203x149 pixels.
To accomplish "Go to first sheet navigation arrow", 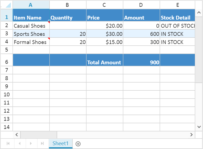I will tap(8, 144).
